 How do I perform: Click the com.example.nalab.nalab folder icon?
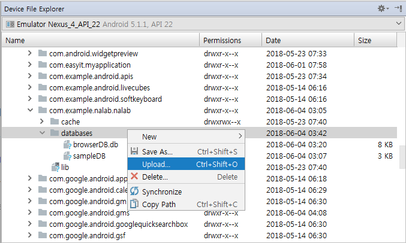pyautogui.click(x=43, y=110)
